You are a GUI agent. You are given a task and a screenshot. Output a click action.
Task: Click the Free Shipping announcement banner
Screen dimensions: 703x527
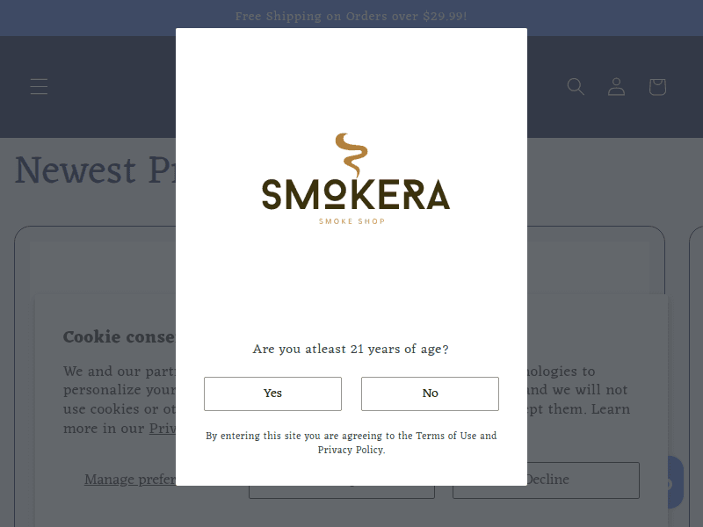(351, 17)
